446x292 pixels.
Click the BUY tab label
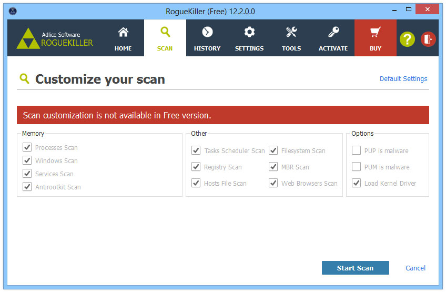(x=376, y=48)
